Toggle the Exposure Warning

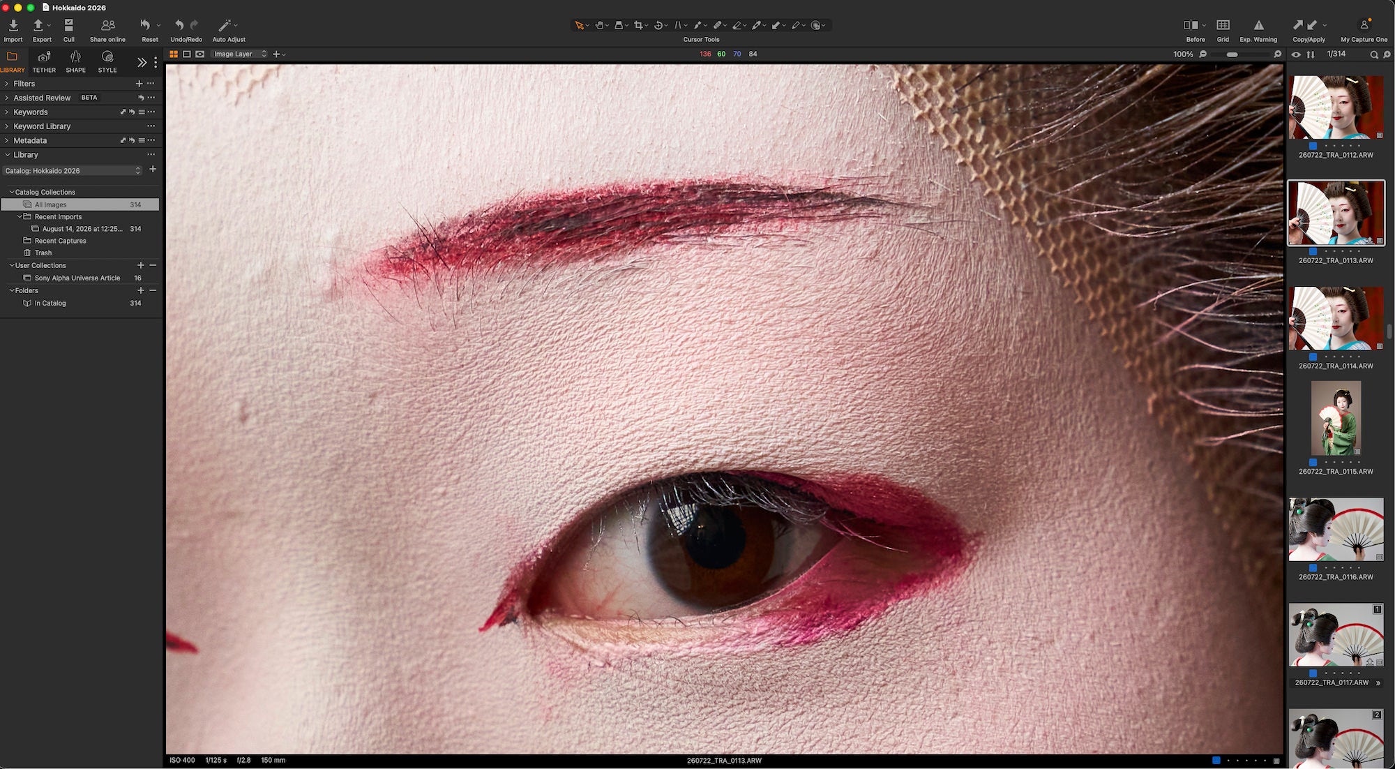click(x=1259, y=25)
